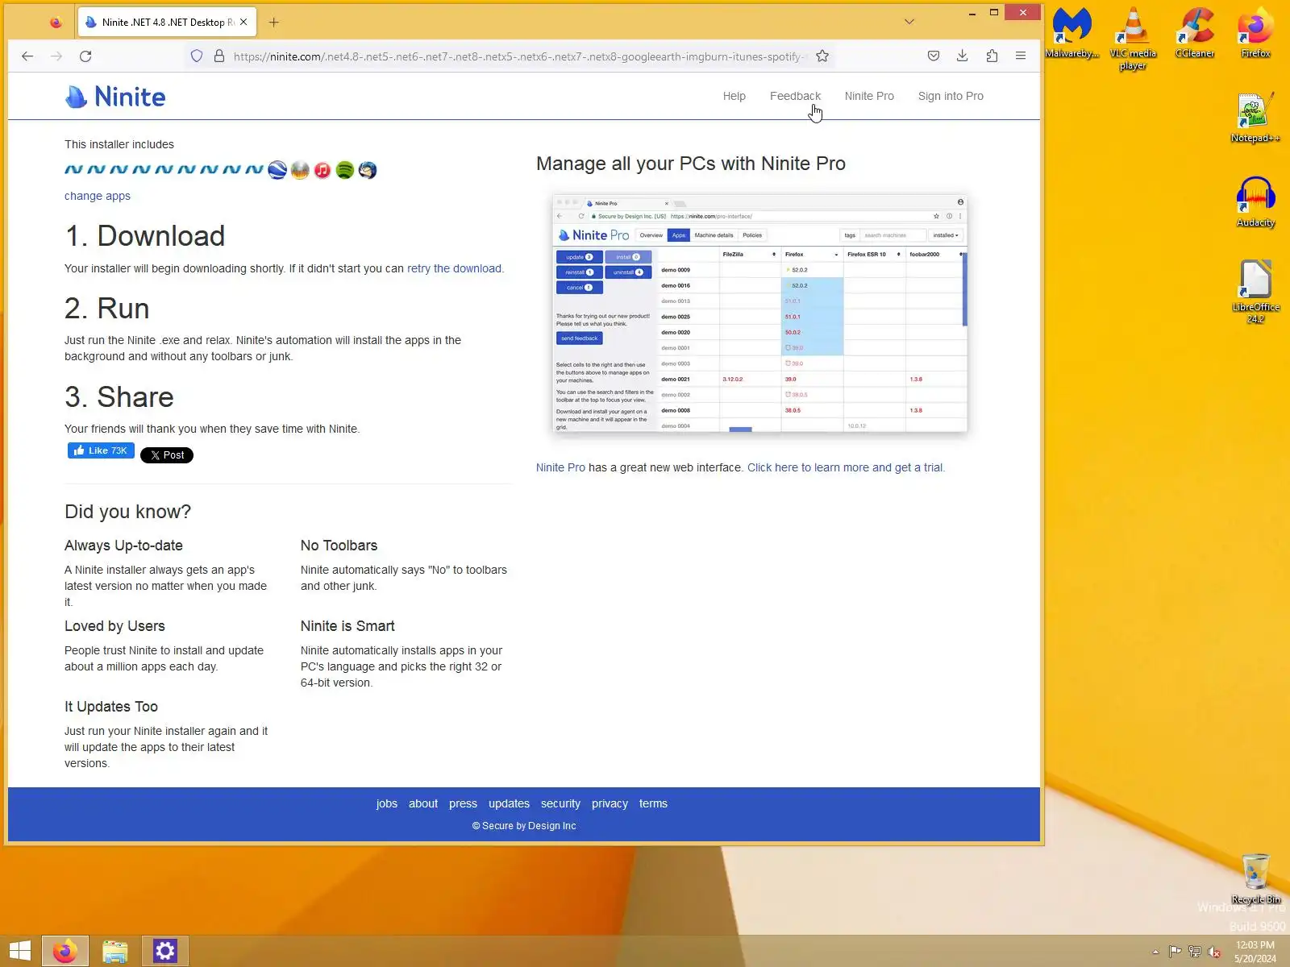The height and width of the screenshot is (967, 1290).
Task: Click the Google Earth app icon
Action: (x=277, y=170)
